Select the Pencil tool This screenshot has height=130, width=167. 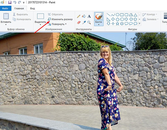pos(78,16)
